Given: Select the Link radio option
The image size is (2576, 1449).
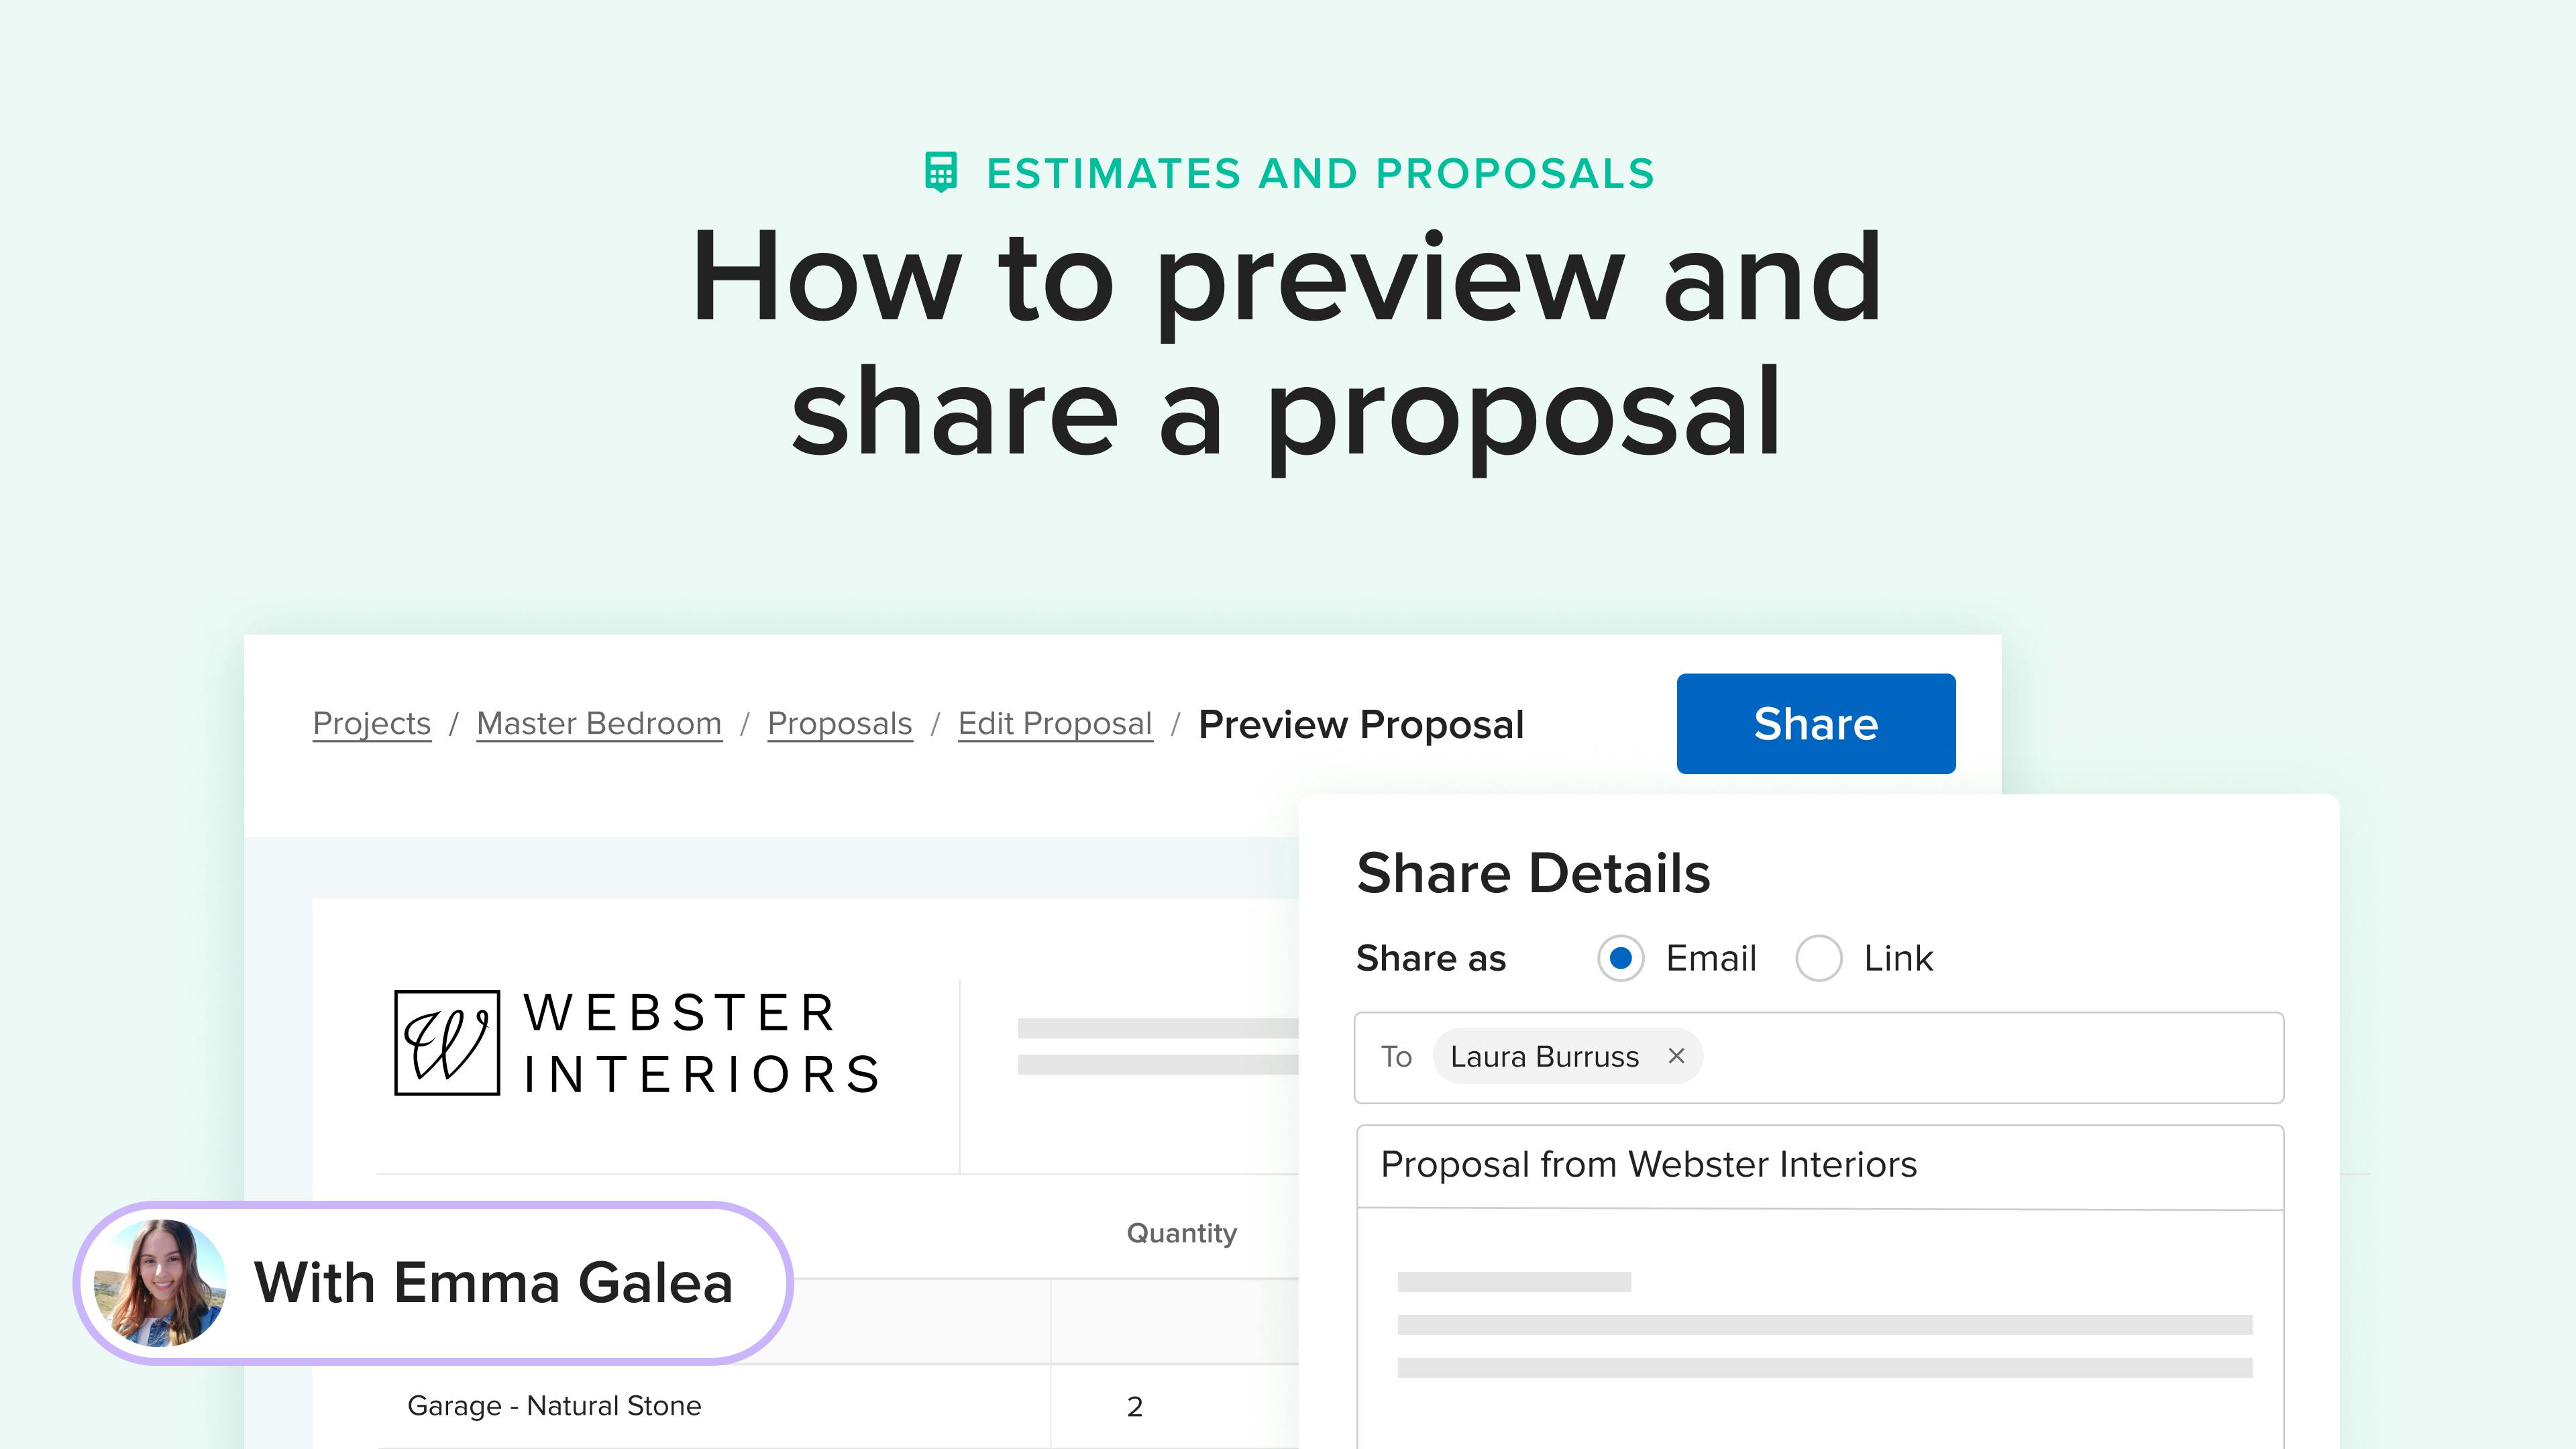Looking at the screenshot, I should coord(1818,958).
